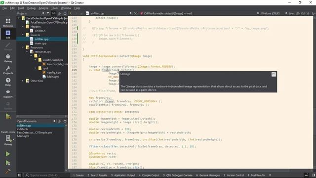The width and height of the screenshot is (316, 178).
Task: Split the Open Documents panel
Action: pos(59,121)
